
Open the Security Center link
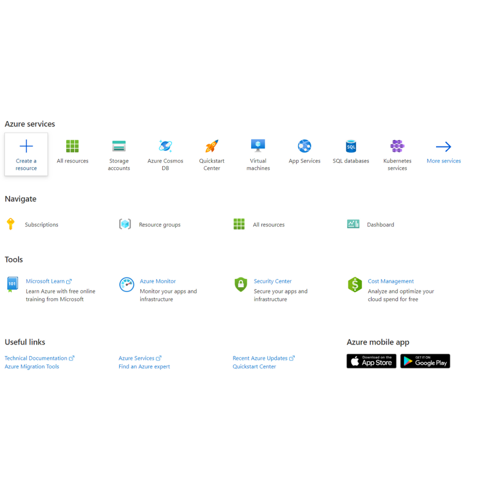[272, 281]
